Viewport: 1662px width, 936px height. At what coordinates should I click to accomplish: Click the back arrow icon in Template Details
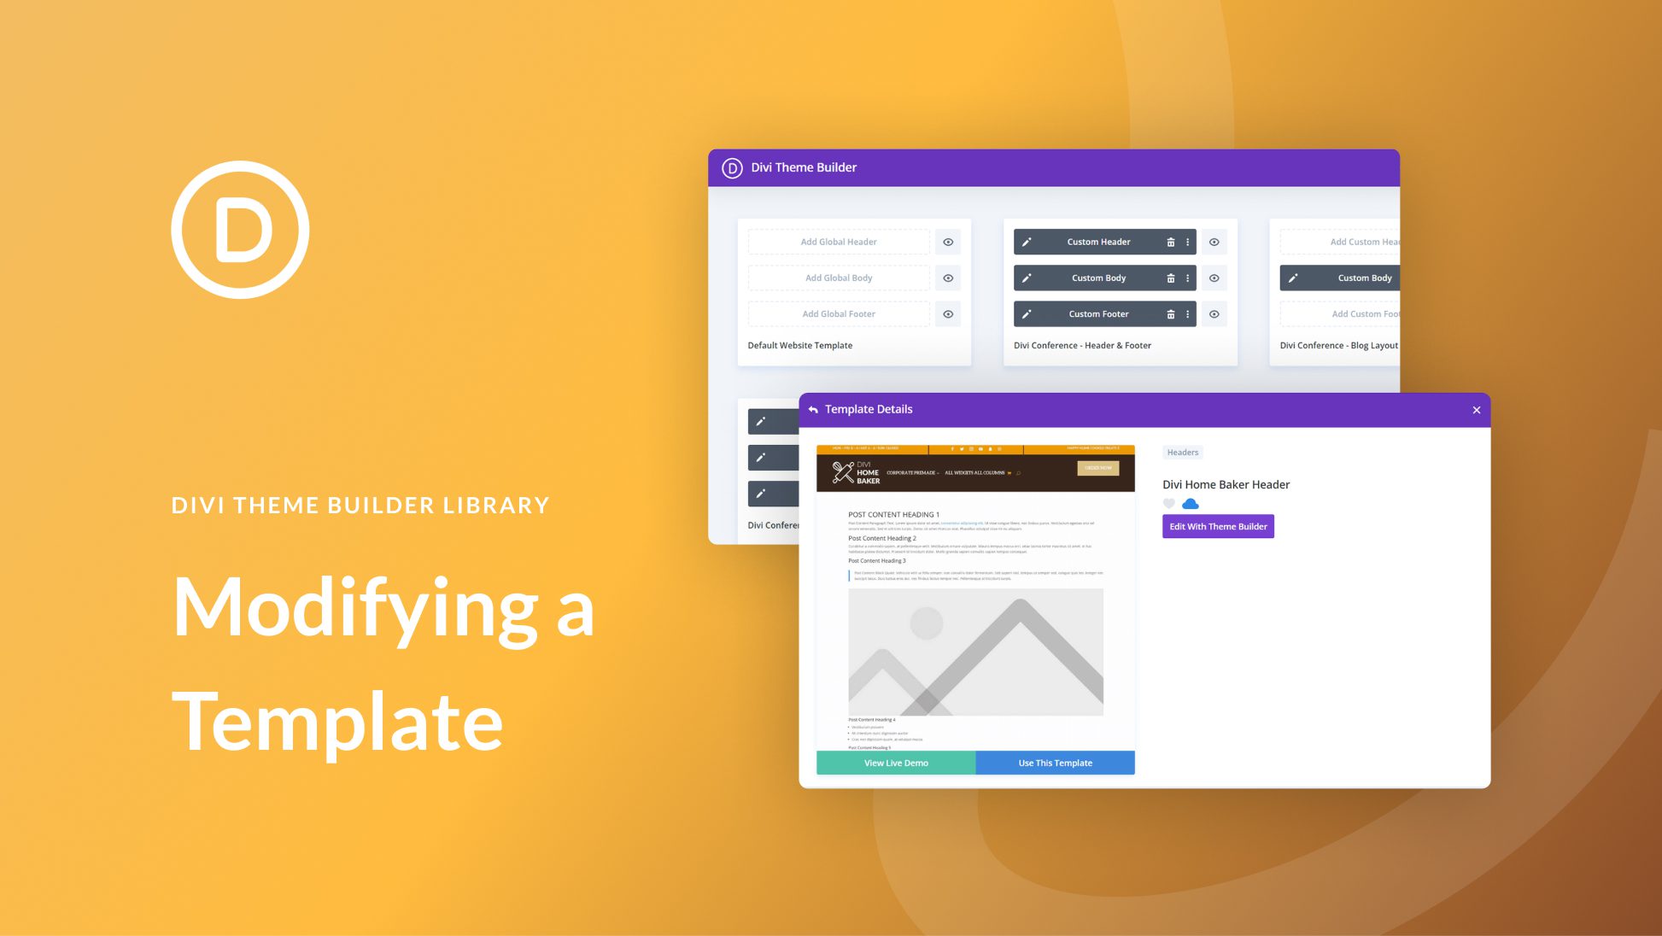tap(814, 408)
